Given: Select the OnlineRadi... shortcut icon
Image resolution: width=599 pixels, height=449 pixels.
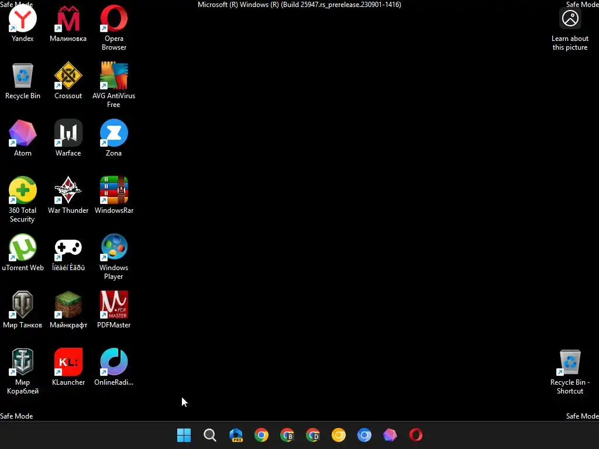Looking at the screenshot, I should pos(114,362).
